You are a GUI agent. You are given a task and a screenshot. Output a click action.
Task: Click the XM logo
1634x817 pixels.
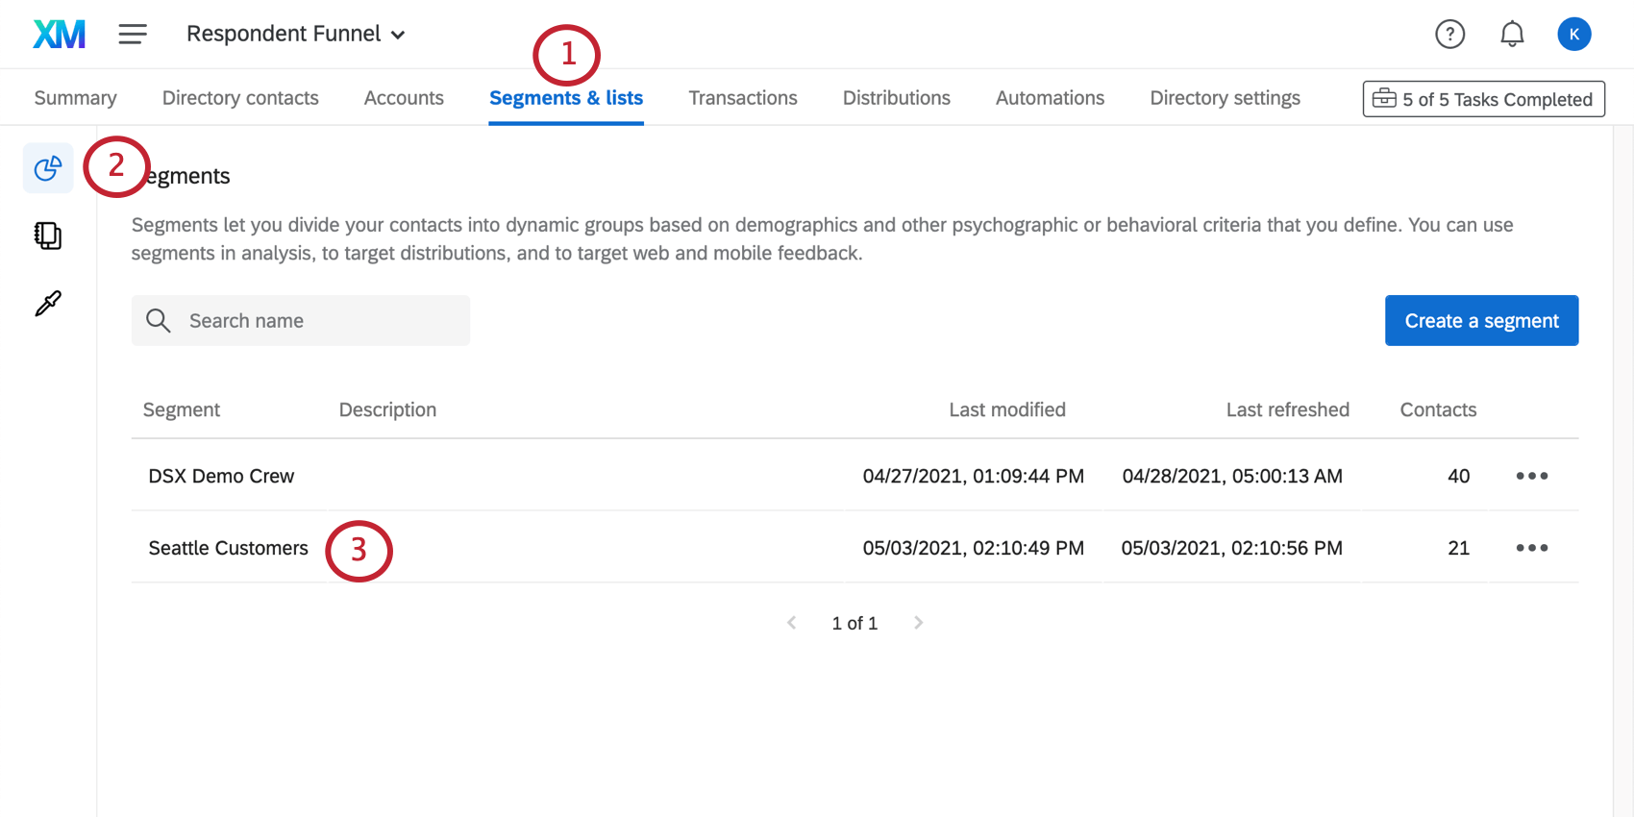(x=60, y=35)
